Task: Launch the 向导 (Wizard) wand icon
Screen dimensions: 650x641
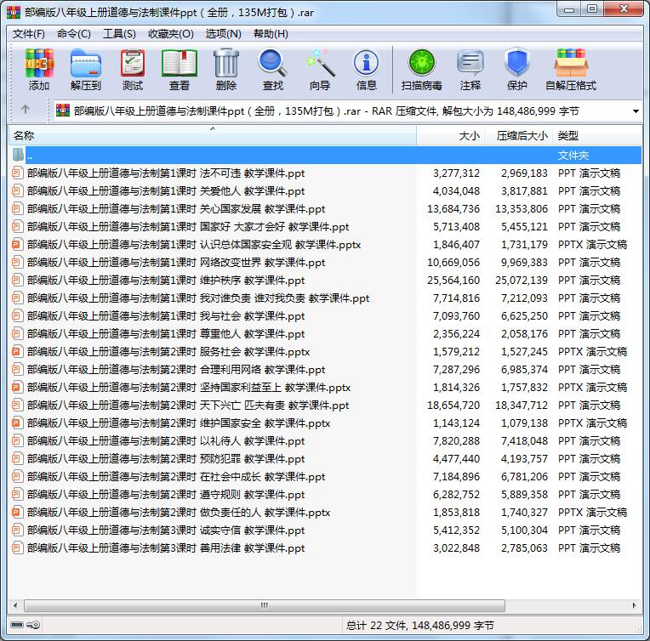Action: pos(320,64)
